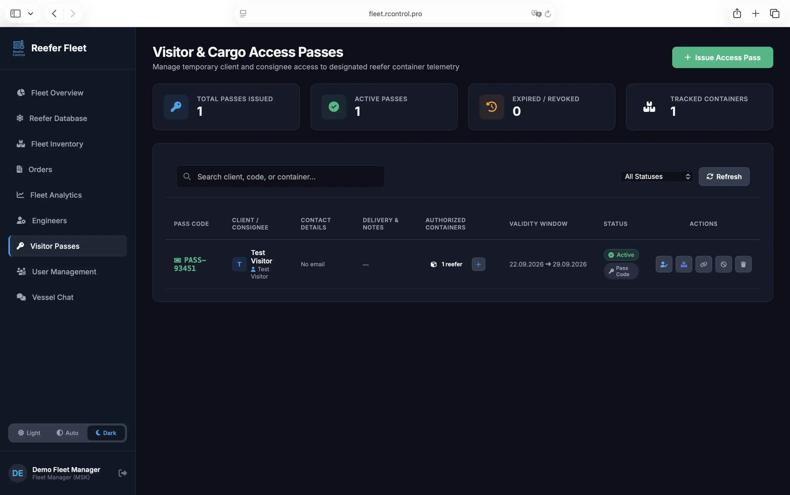Open a new browser tab

point(756,13)
